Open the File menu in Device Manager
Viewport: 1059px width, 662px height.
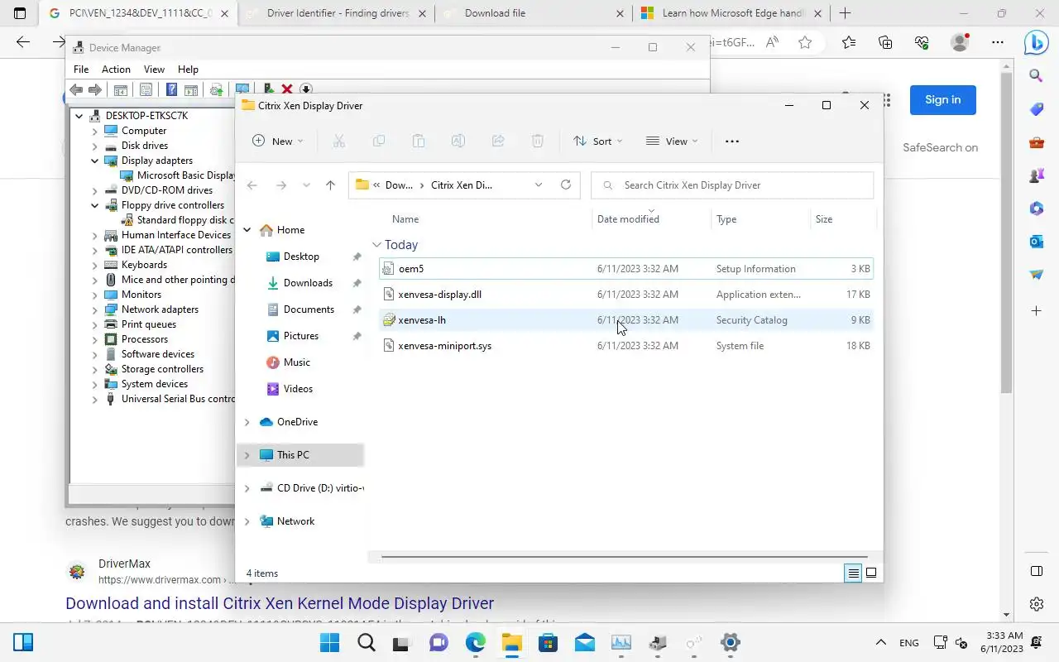[81, 70]
